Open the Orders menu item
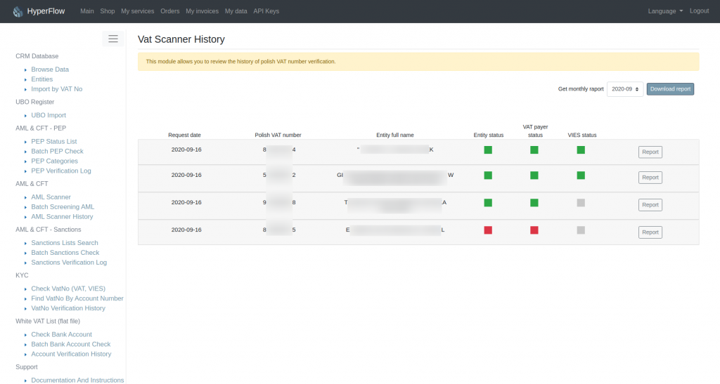Viewport: 720px width, 384px height. 170,11
